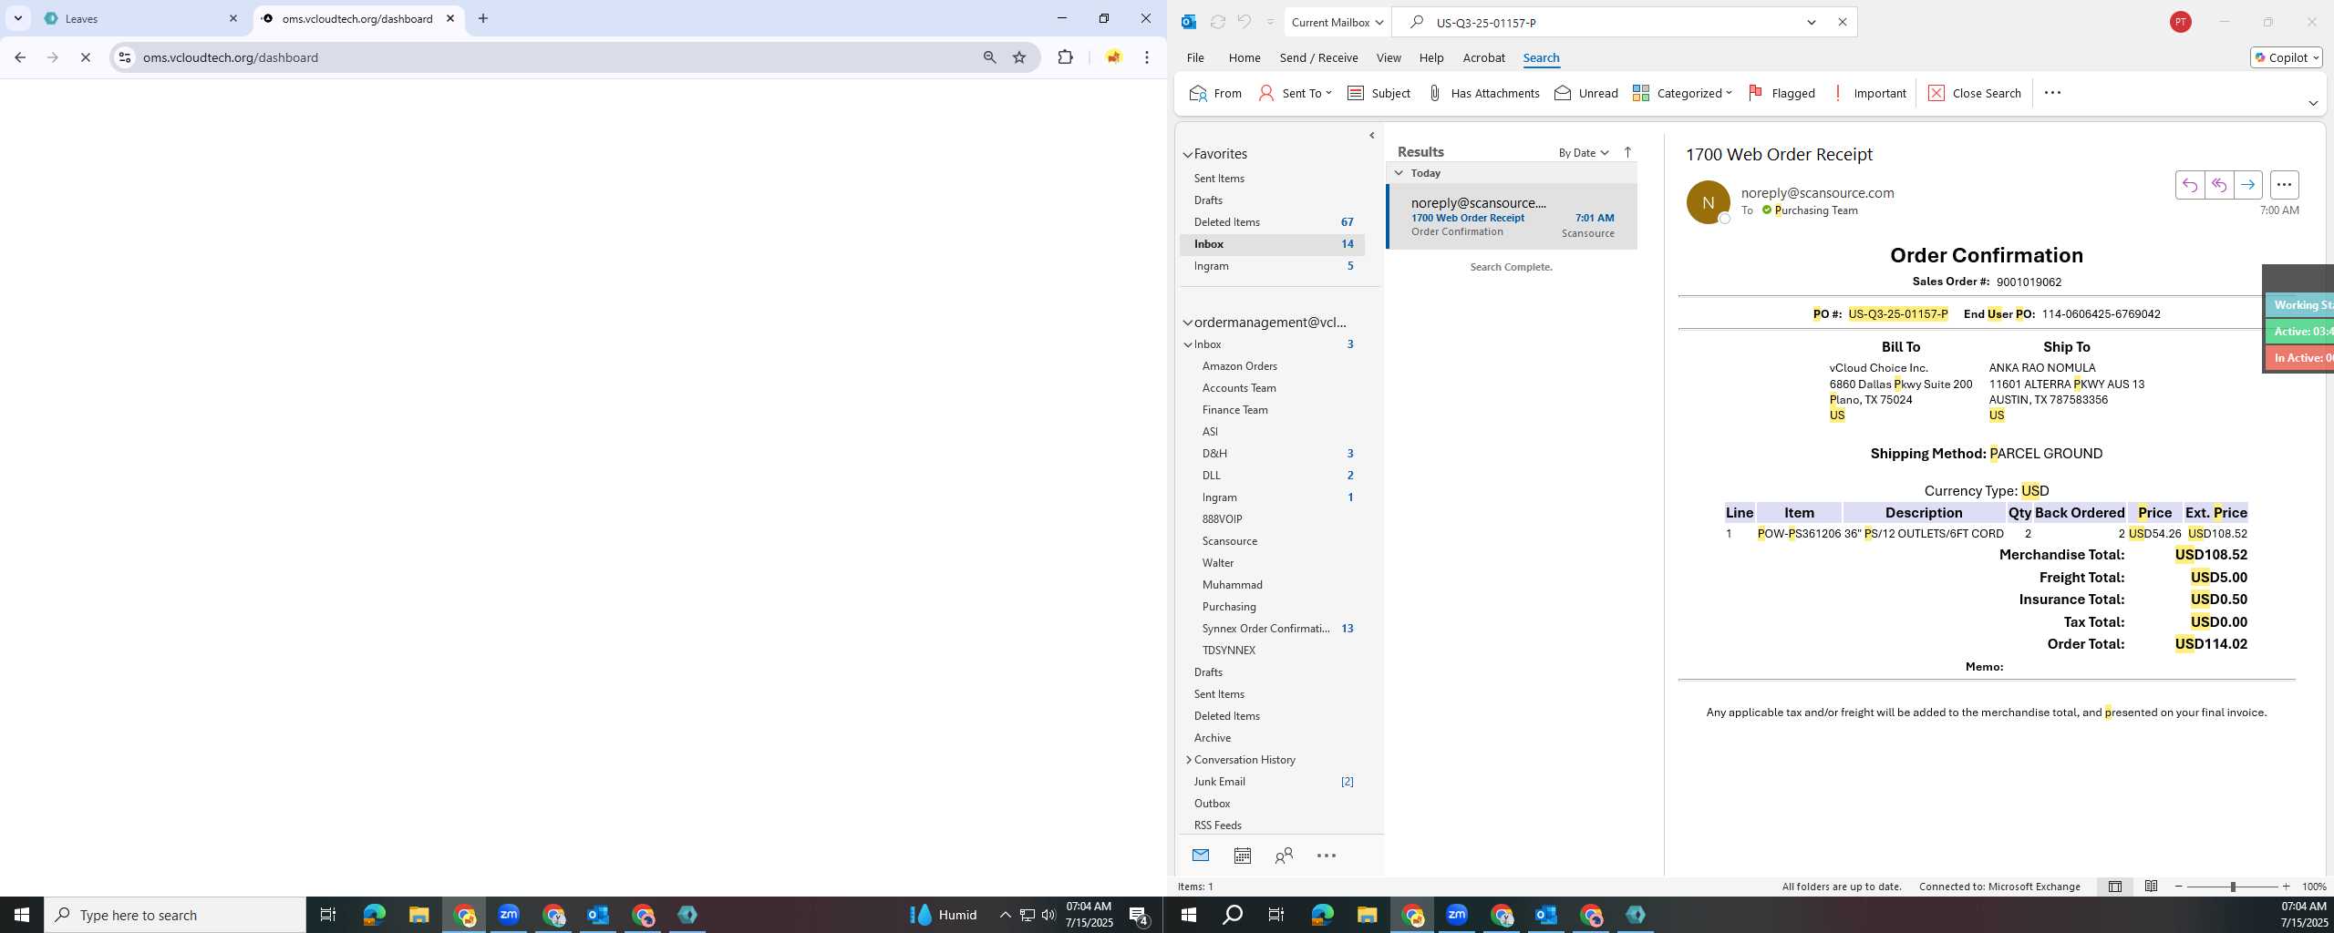Collapse the ordermanagement account tree

(1188, 323)
